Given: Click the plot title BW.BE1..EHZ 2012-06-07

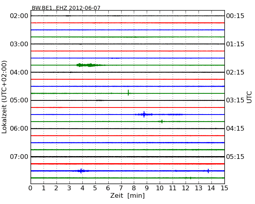Looking at the screenshot, I should click(x=66, y=8).
